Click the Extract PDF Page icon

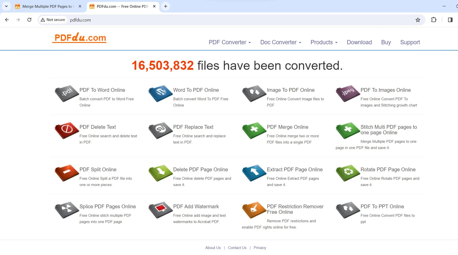(253, 173)
